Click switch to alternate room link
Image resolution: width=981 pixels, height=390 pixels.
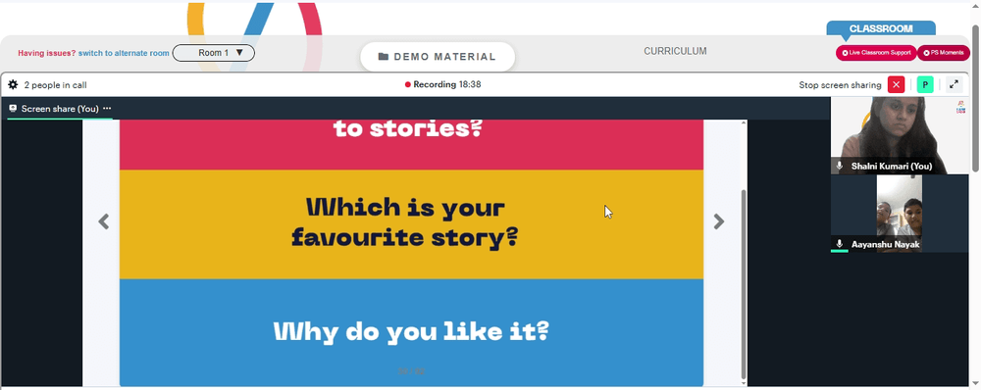pyautogui.click(x=124, y=53)
